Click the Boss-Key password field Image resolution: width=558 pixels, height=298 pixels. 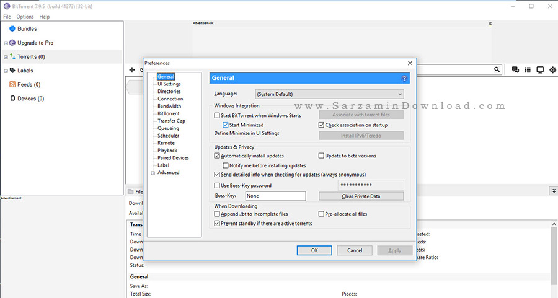coord(371,185)
